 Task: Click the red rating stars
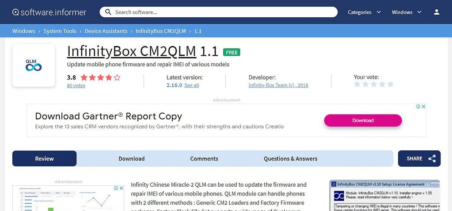(x=100, y=77)
